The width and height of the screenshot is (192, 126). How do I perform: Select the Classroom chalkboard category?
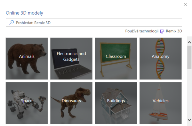[x=116, y=59]
